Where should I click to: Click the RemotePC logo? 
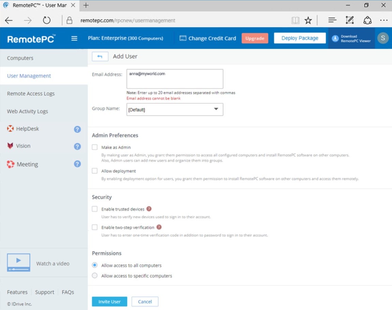coord(31,39)
